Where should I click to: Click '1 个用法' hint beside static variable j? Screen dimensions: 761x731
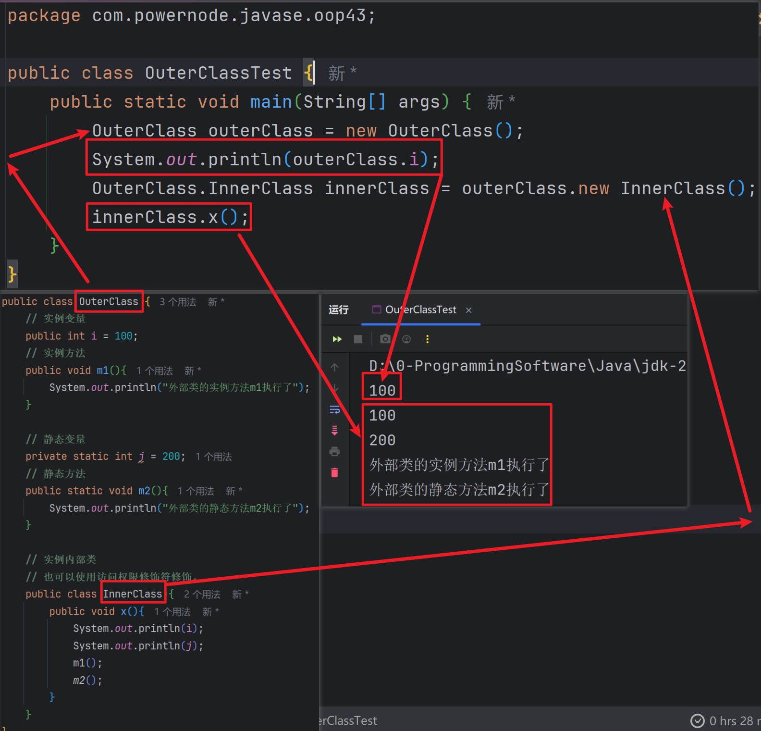pos(213,457)
